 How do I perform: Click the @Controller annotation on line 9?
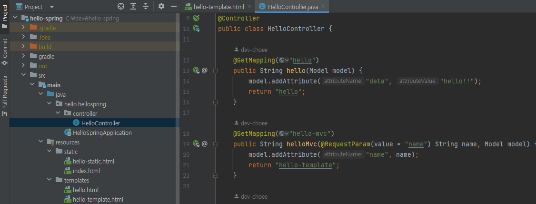pos(238,18)
